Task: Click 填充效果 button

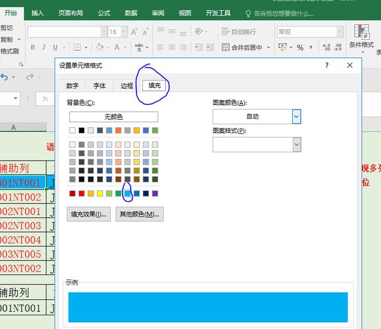Action: coord(89,214)
